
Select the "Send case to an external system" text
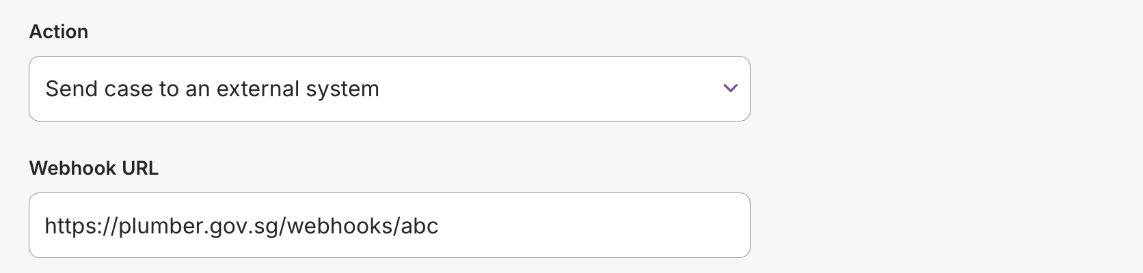click(x=212, y=89)
